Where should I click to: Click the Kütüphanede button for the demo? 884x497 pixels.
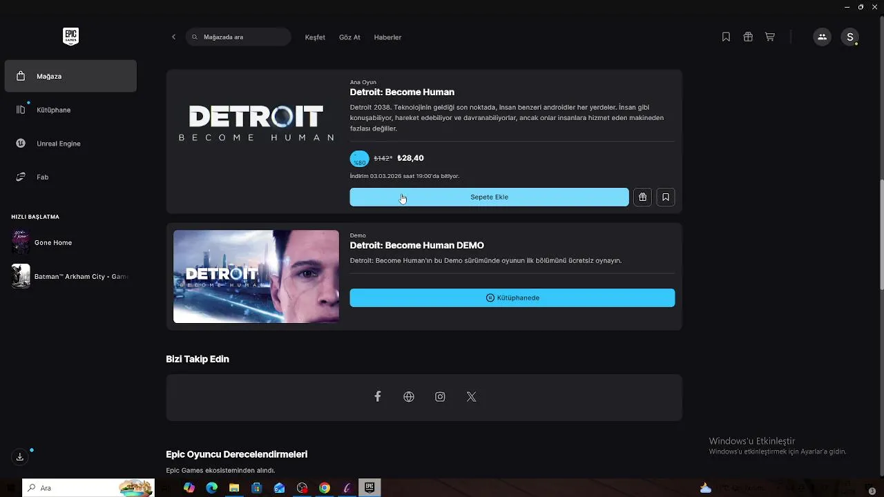point(512,298)
